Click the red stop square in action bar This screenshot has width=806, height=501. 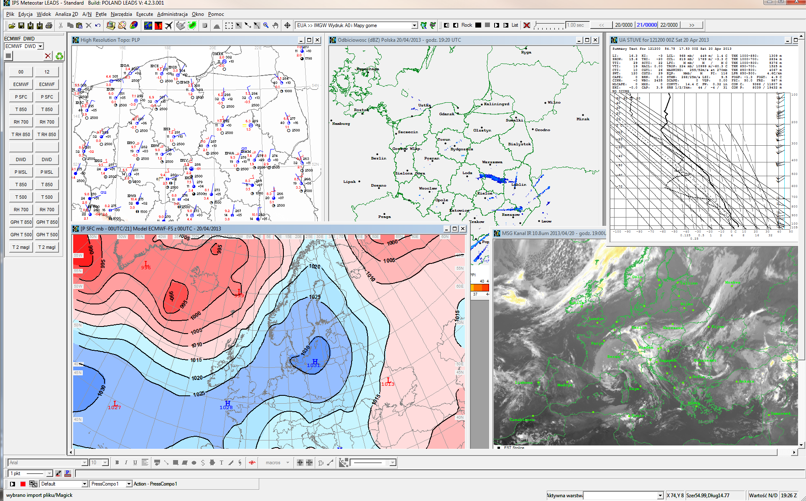click(x=23, y=484)
